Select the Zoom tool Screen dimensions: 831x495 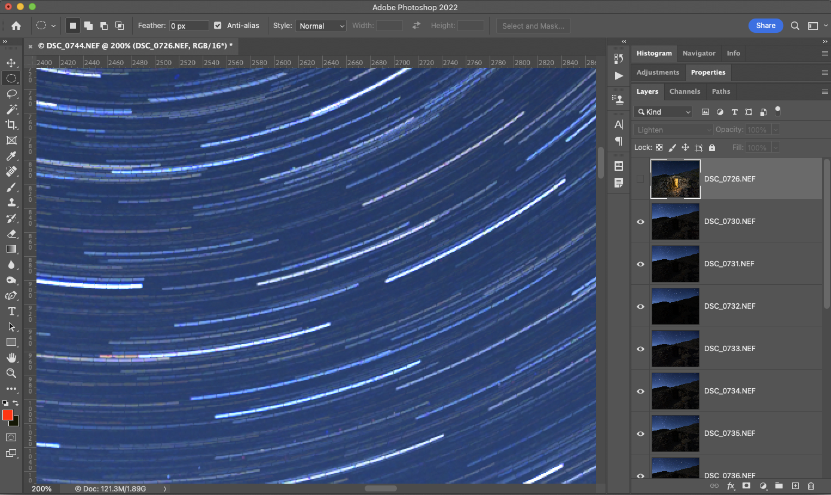pos(12,373)
